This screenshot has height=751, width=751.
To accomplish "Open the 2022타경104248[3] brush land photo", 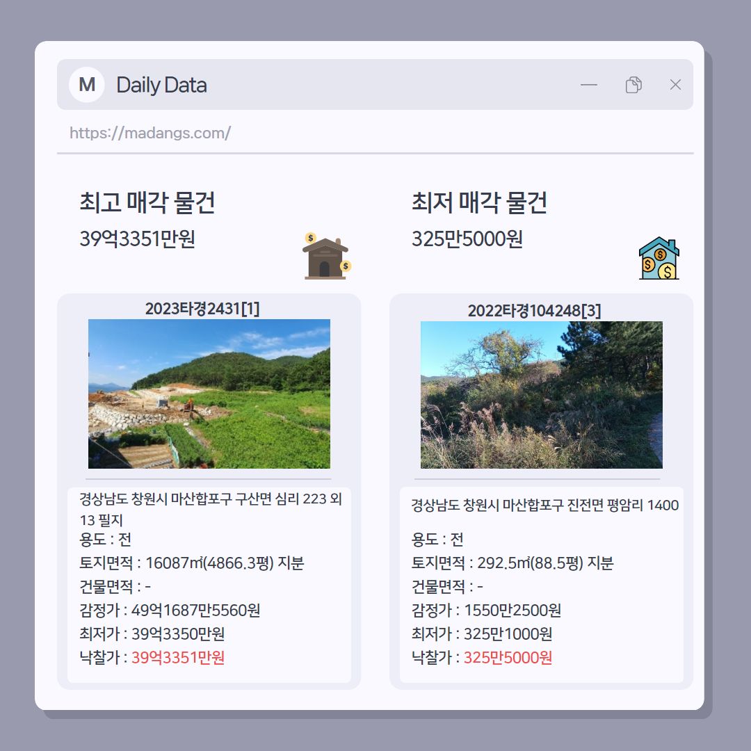I will pyautogui.click(x=541, y=395).
